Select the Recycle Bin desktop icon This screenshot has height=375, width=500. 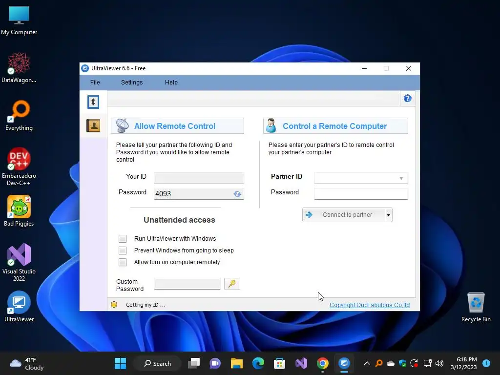pos(476,307)
